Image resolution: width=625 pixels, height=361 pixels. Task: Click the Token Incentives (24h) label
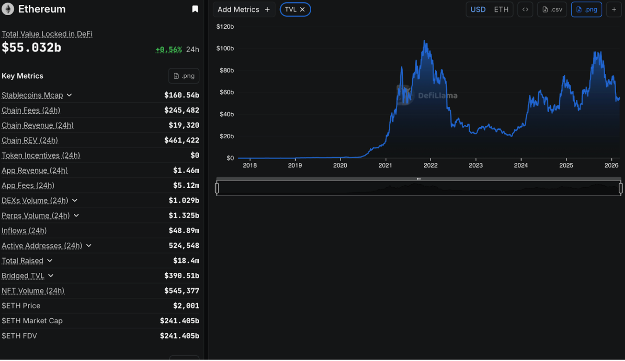click(41, 155)
